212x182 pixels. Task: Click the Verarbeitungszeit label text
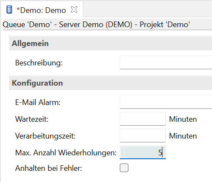[x=45, y=136]
